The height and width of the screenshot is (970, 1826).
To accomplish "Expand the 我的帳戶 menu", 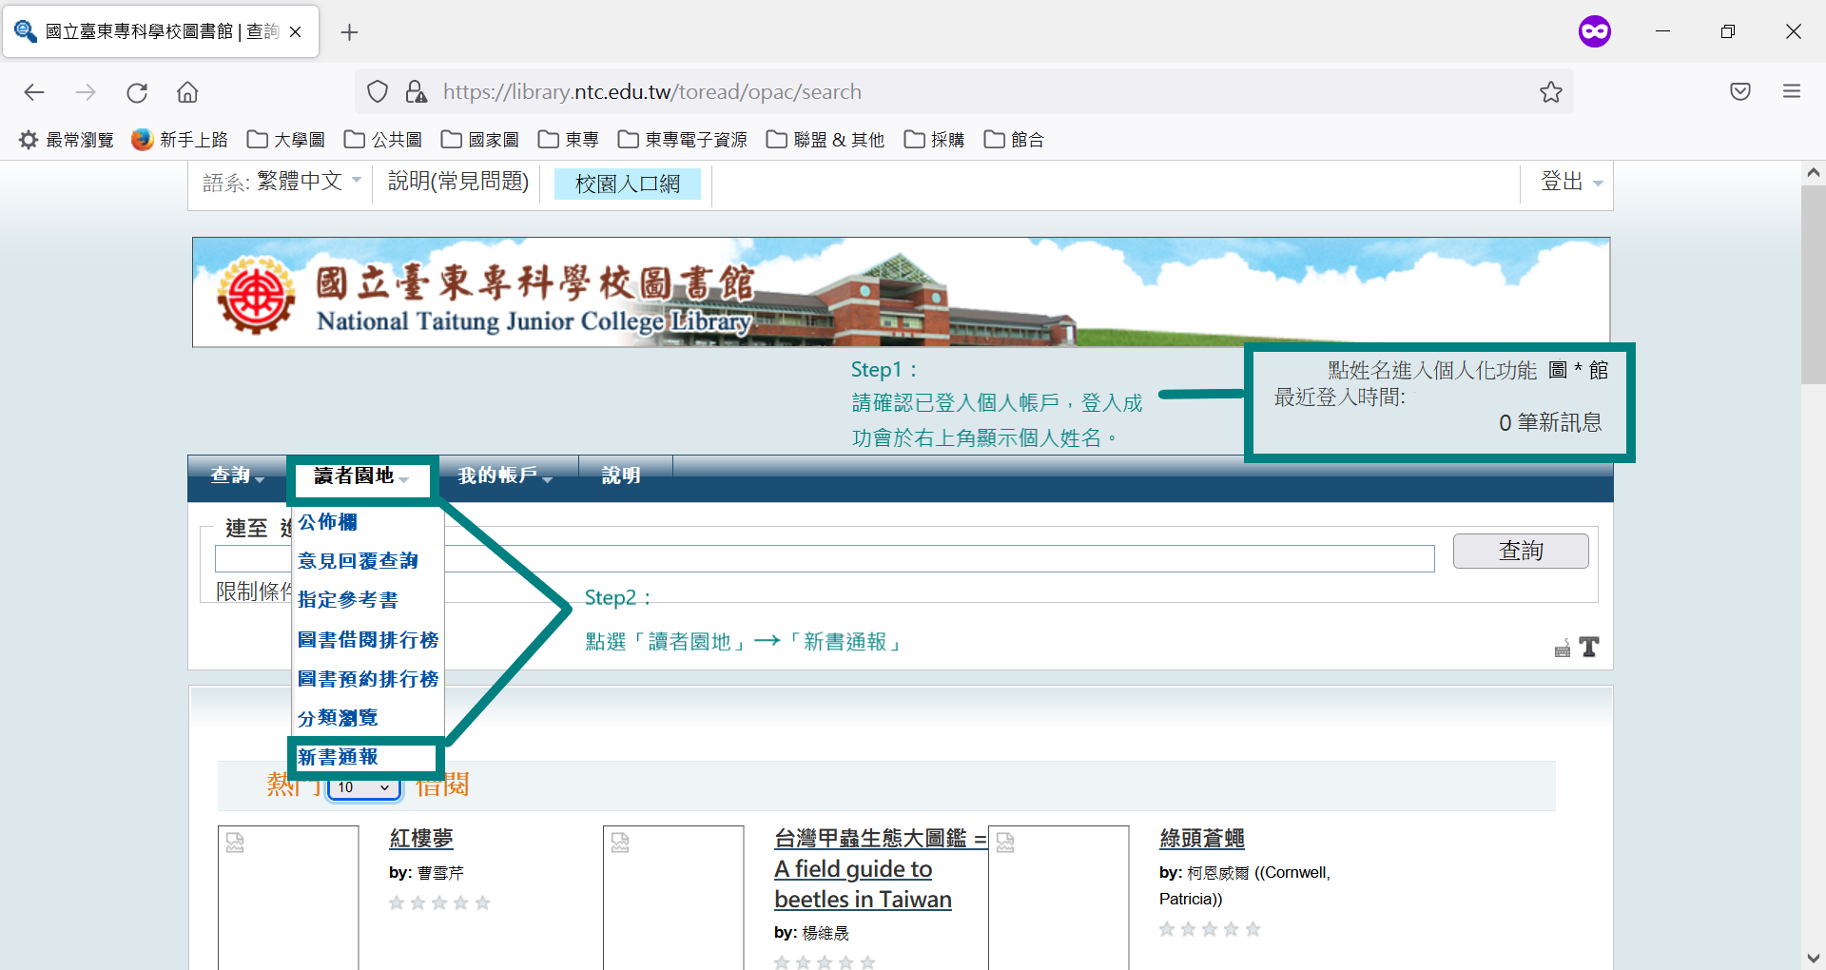I will tap(505, 475).
